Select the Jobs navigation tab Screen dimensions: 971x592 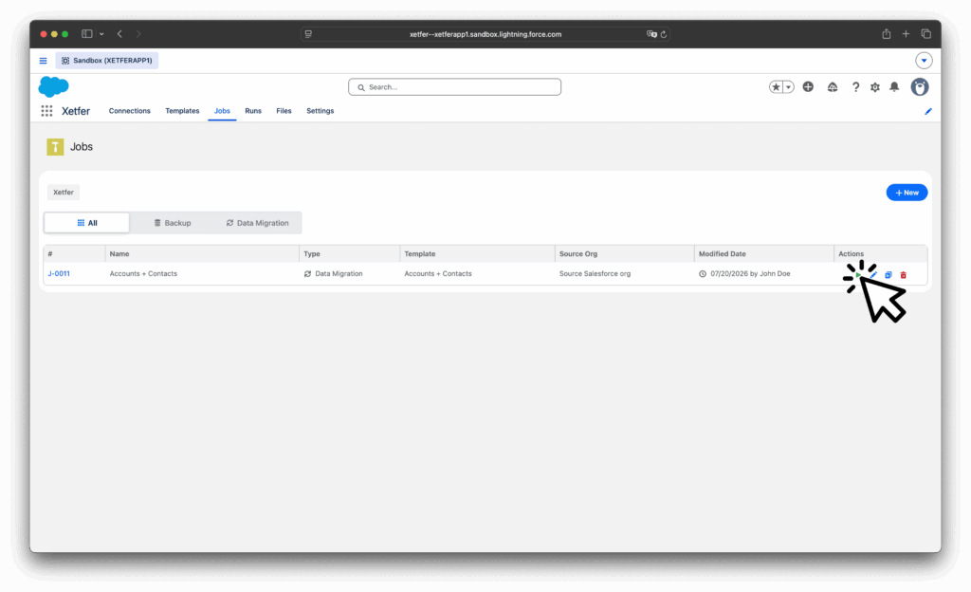222,111
